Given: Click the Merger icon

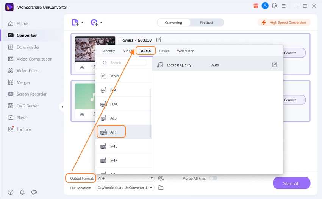Looking at the screenshot, I should pos(11,82).
